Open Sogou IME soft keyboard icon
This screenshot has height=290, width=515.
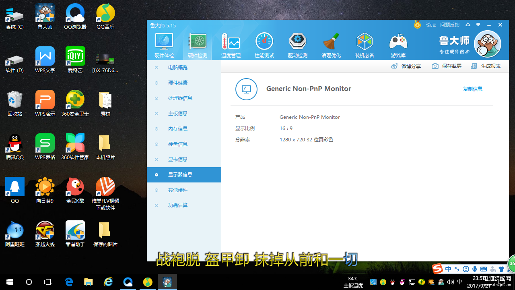click(x=484, y=269)
